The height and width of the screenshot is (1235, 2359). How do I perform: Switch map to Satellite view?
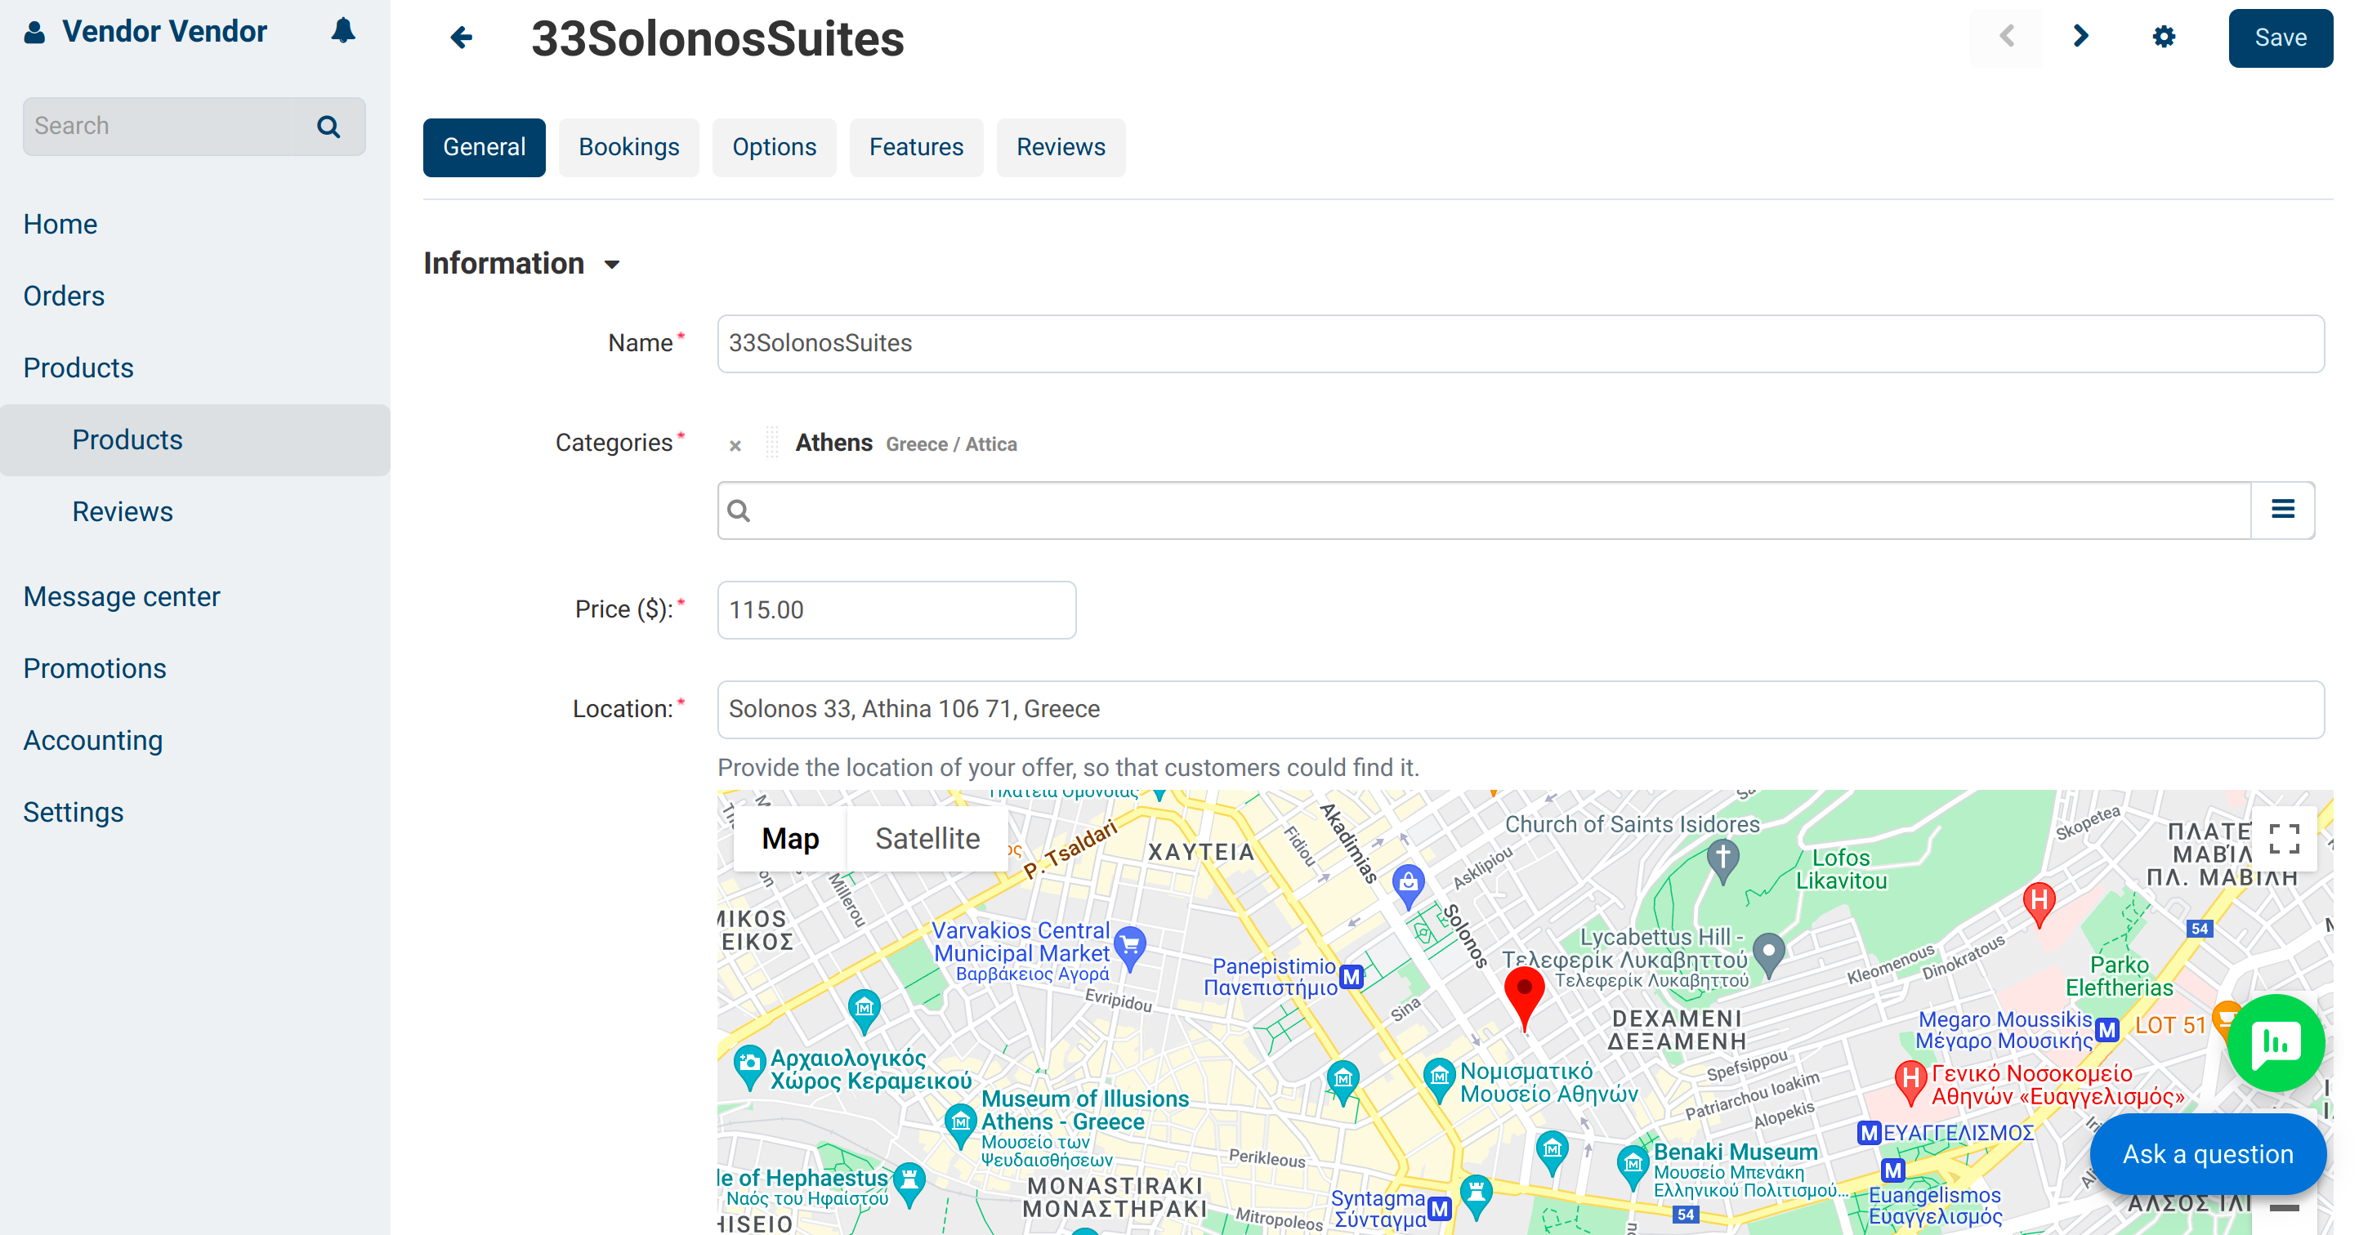pyautogui.click(x=927, y=839)
